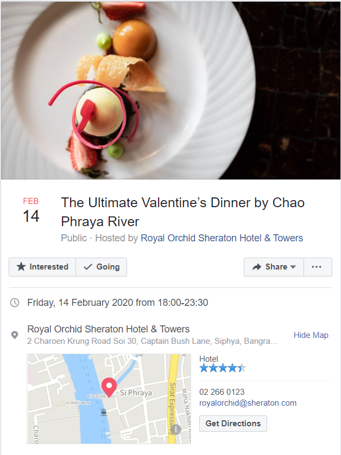Click the royalorchid@sheraton.com email address
This screenshot has height=455, width=341.
pyautogui.click(x=248, y=403)
